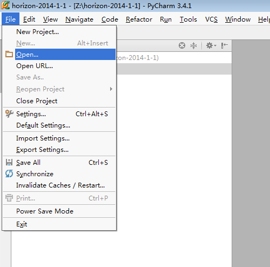Select Import Settings...
Image resolution: width=270 pixels, height=267 pixels.
(x=59, y=138)
